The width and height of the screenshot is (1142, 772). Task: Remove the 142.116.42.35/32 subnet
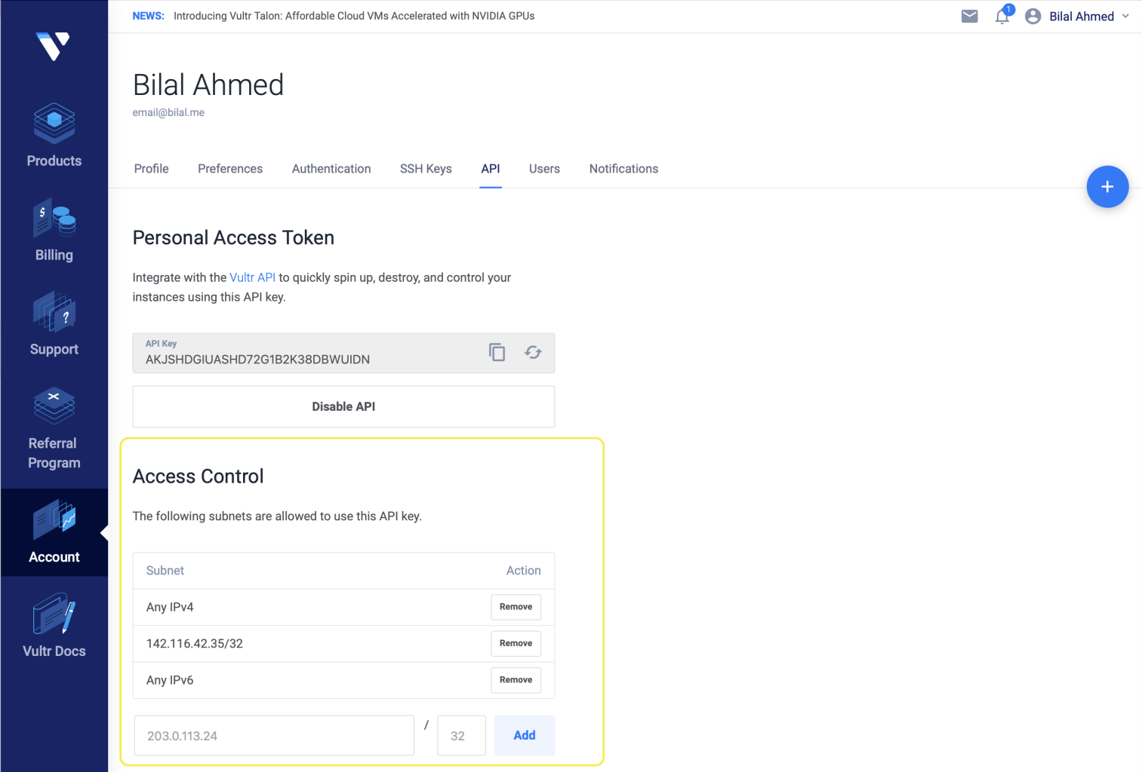(x=516, y=643)
